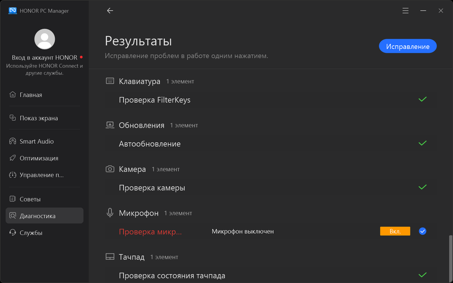Click the HONOR PC Manager logo icon

click(13, 11)
